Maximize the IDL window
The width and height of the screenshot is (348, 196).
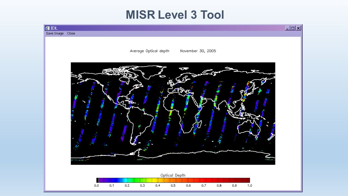point(293,28)
